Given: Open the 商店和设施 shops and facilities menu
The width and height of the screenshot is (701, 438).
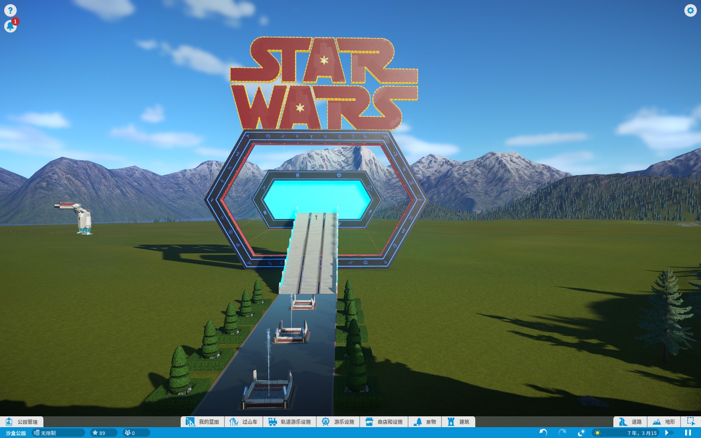Looking at the screenshot, I should click(384, 422).
